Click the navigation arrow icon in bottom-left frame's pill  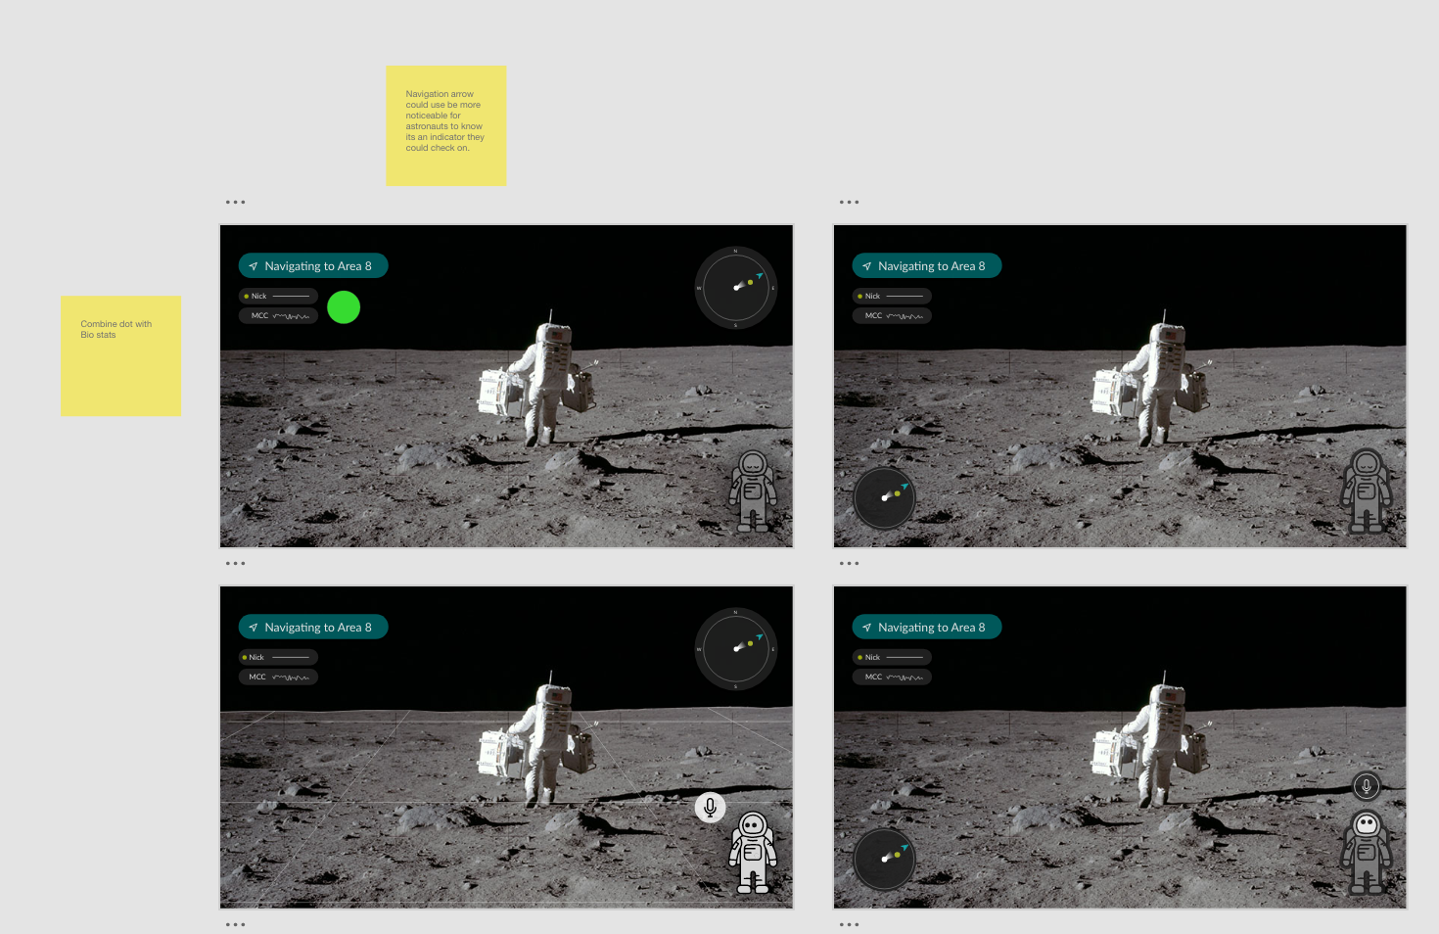(254, 628)
